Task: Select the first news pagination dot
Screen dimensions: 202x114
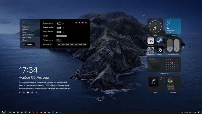Action: point(20,92)
